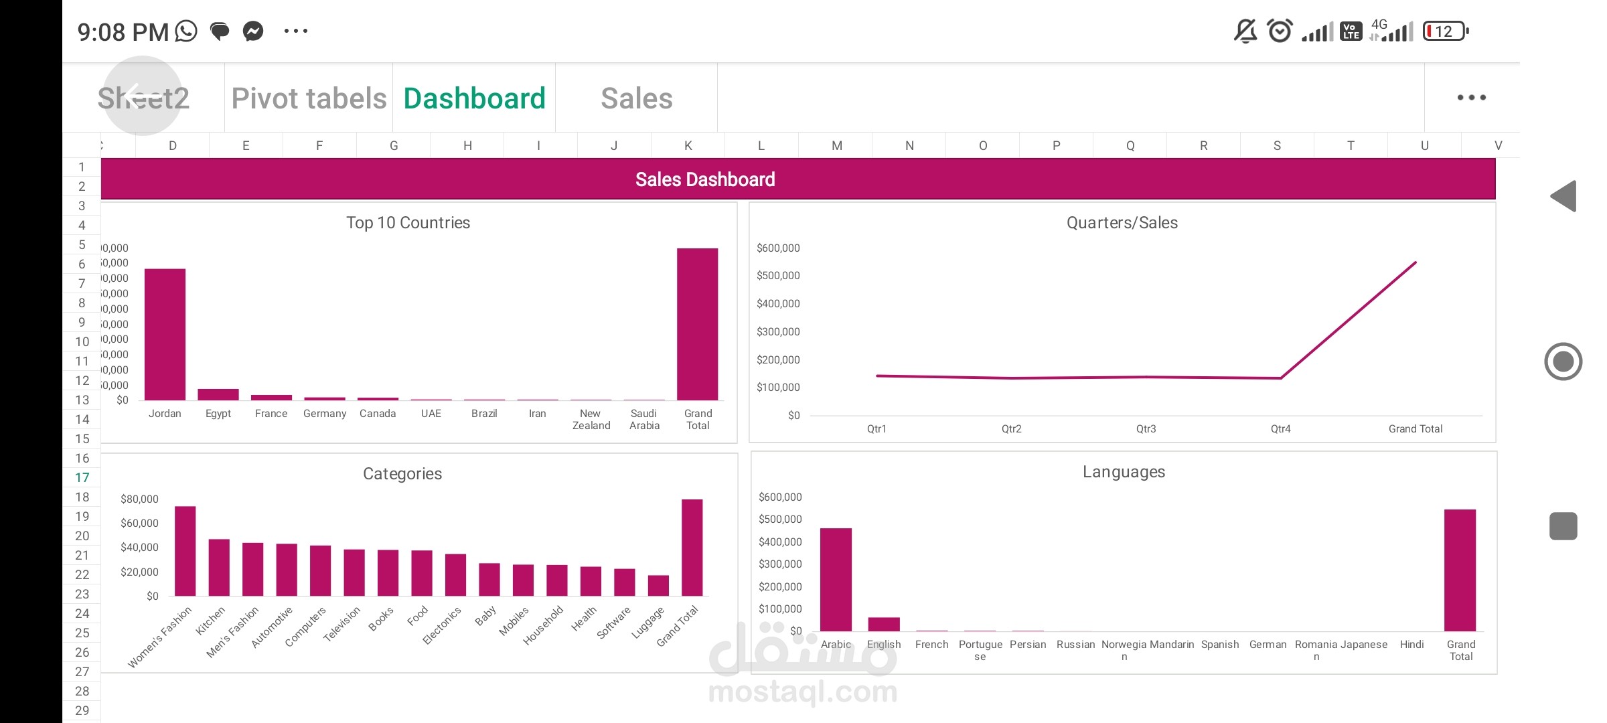Select the Top 10 Countries chart title
The width and height of the screenshot is (1607, 723).
pos(408,223)
